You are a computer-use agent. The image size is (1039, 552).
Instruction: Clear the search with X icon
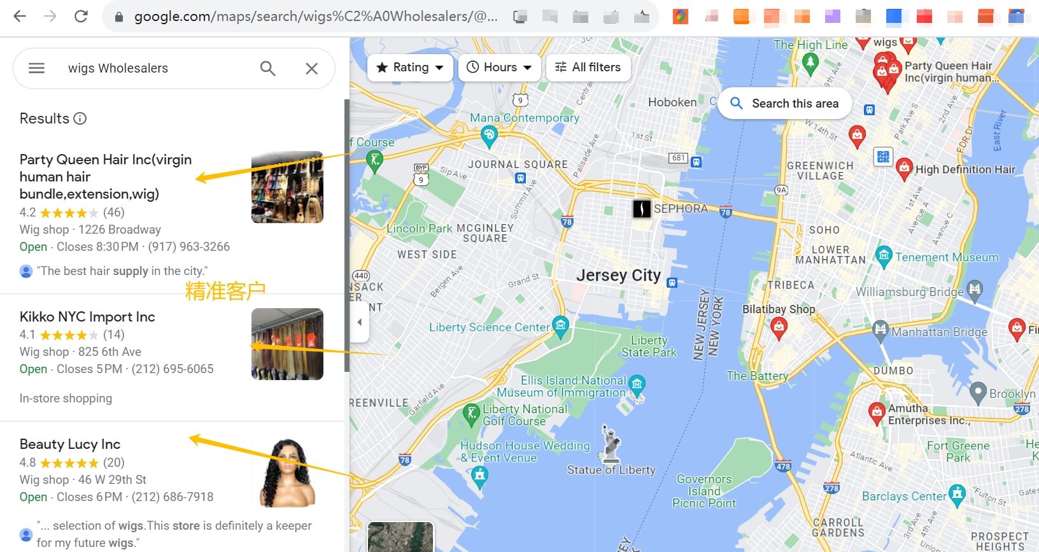click(311, 68)
